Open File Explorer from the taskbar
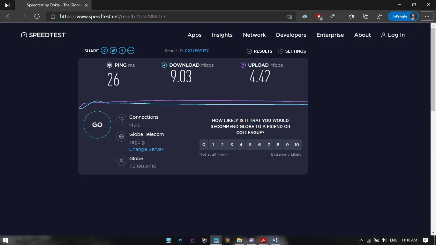This screenshot has height=245, width=436. click(x=240, y=240)
